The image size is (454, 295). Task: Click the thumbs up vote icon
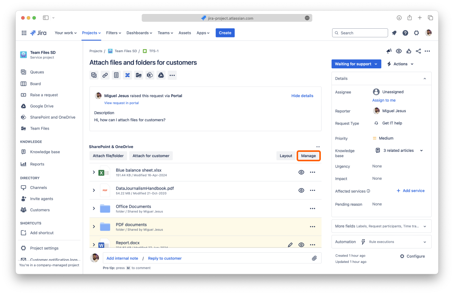pos(409,51)
